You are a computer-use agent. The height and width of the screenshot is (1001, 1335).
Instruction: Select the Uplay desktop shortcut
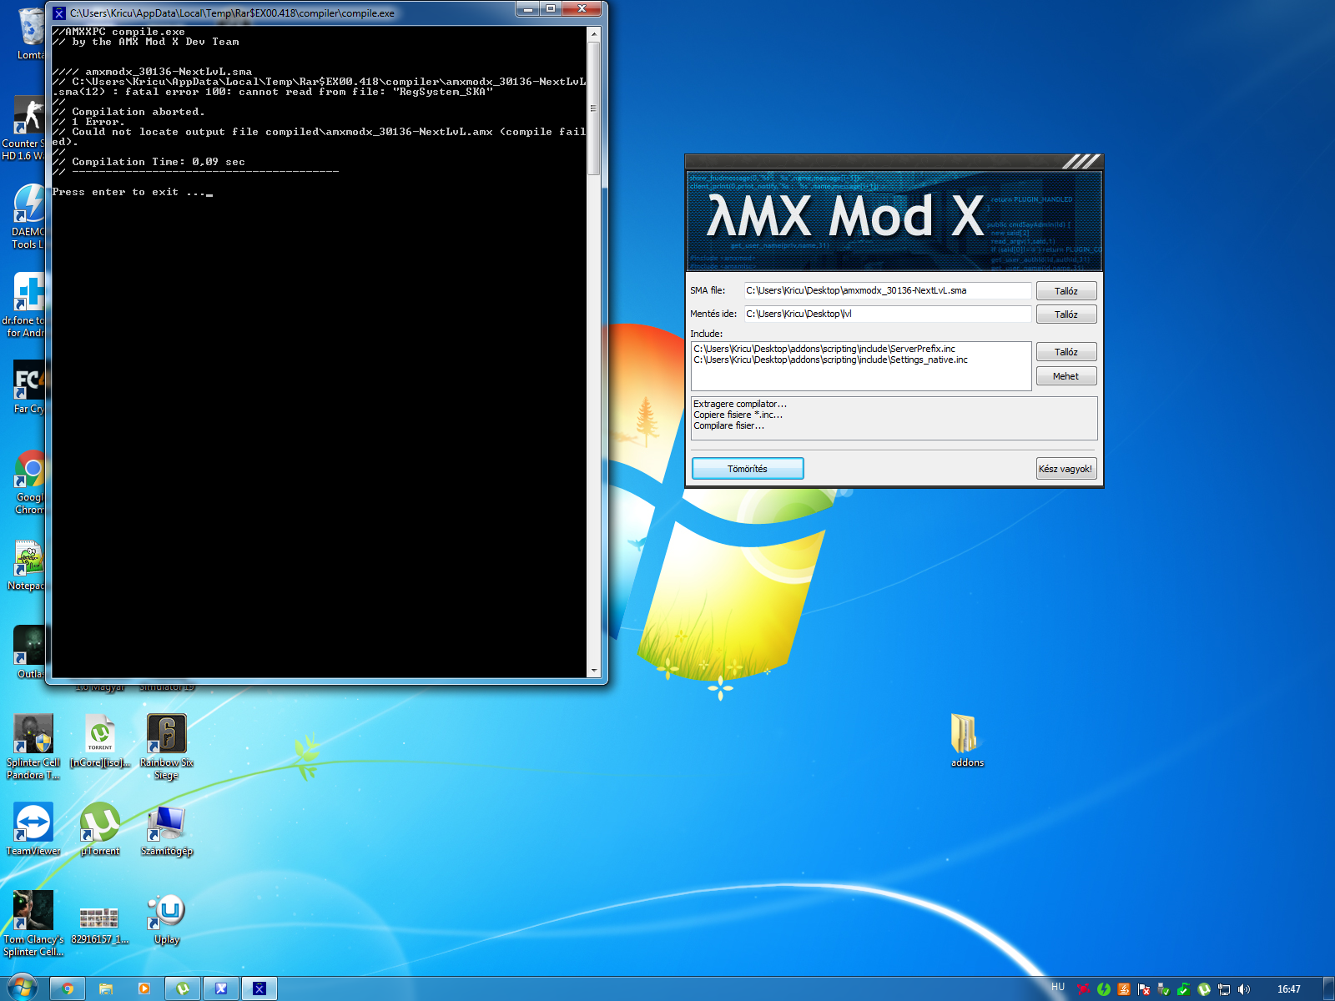click(x=167, y=918)
